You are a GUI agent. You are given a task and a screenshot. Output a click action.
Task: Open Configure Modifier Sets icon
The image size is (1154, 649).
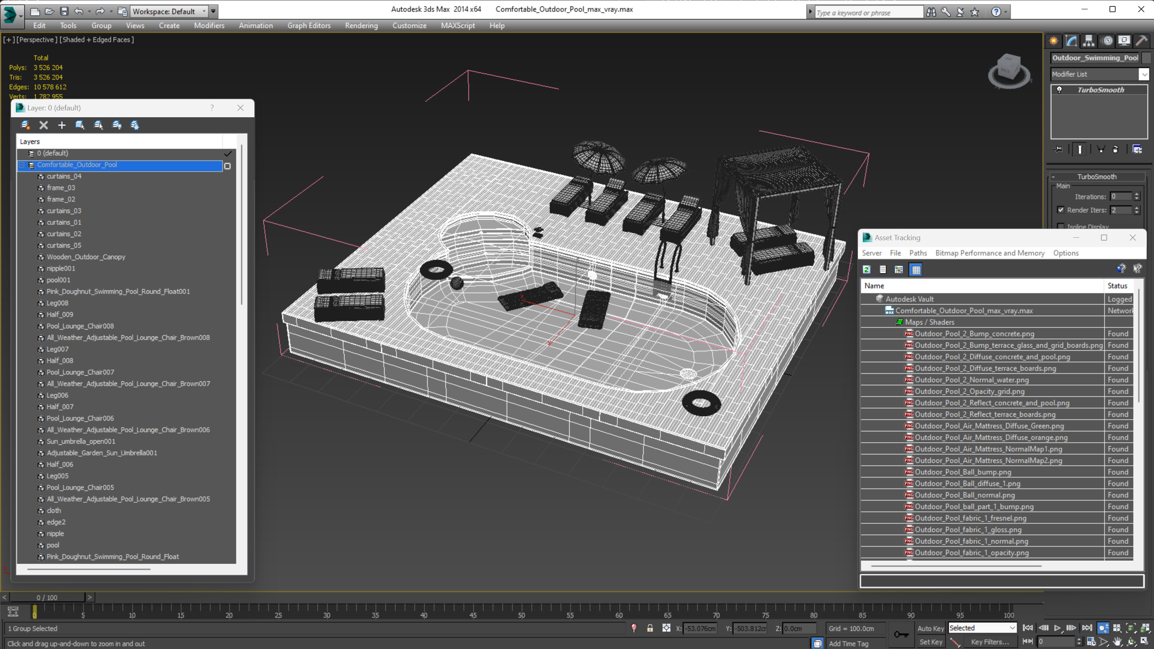pyautogui.click(x=1137, y=149)
